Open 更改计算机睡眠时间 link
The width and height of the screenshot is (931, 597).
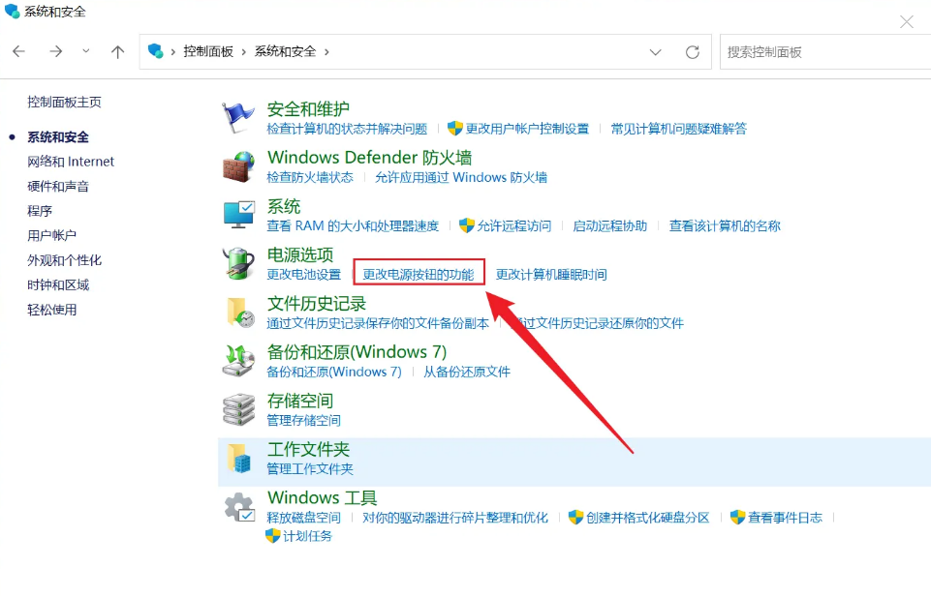[551, 275]
